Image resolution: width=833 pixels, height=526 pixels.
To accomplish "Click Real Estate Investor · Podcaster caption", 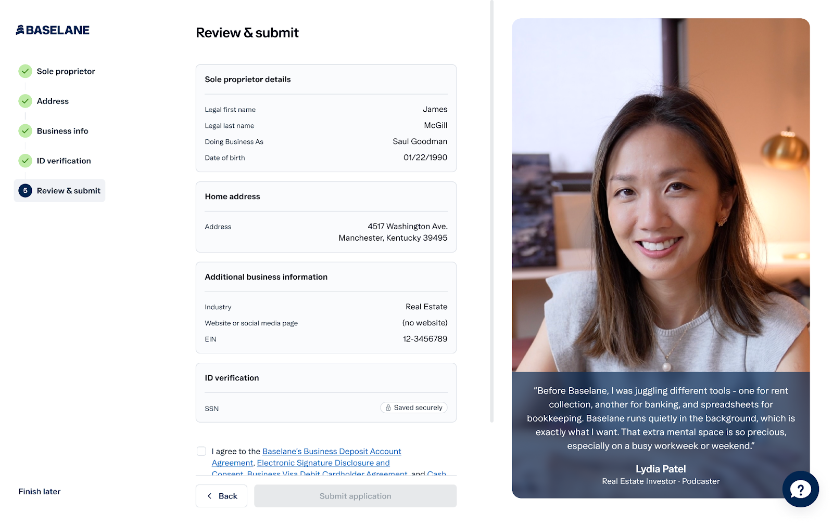I will click(x=661, y=481).
